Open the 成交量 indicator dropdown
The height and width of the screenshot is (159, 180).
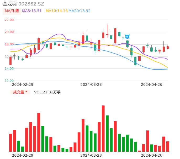pos(20,92)
